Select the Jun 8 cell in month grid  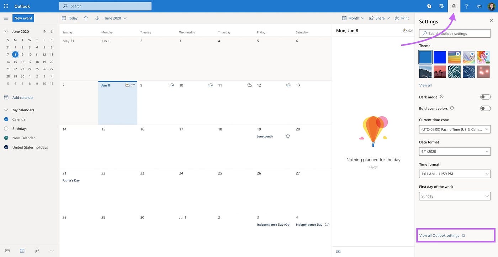(x=118, y=103)
